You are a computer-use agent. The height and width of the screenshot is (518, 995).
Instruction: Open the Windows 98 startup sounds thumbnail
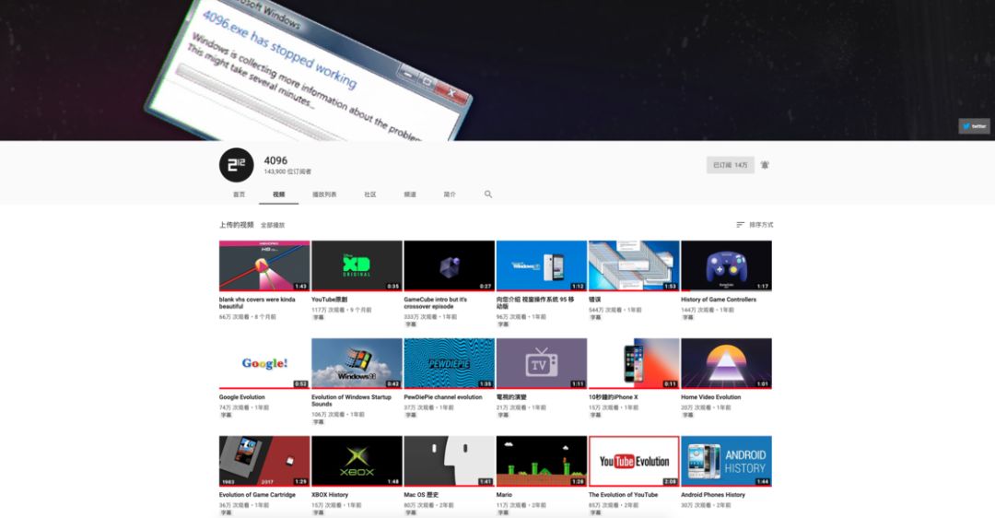(x=357, y=363)
